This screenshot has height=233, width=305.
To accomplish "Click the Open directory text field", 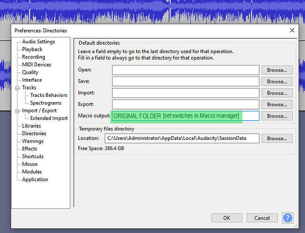I will tap(185, 70).
